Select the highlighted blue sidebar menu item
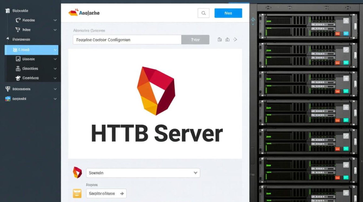The height and width of the screenshot is (202, 363). tap(30, 50)
